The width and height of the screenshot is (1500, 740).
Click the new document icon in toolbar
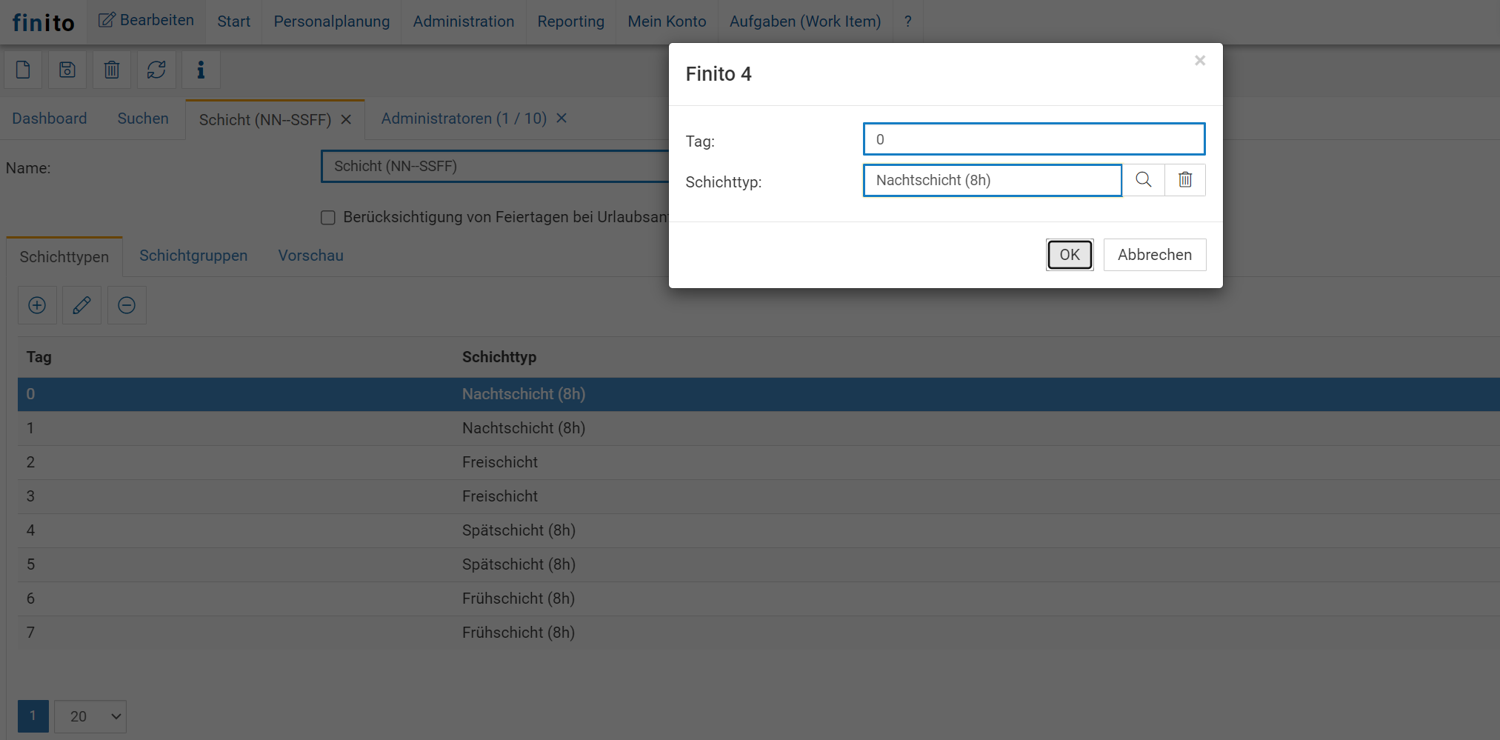[x=23, y=70]
